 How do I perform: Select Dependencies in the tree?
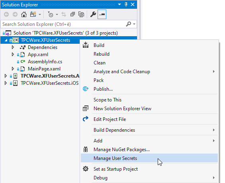43,47
